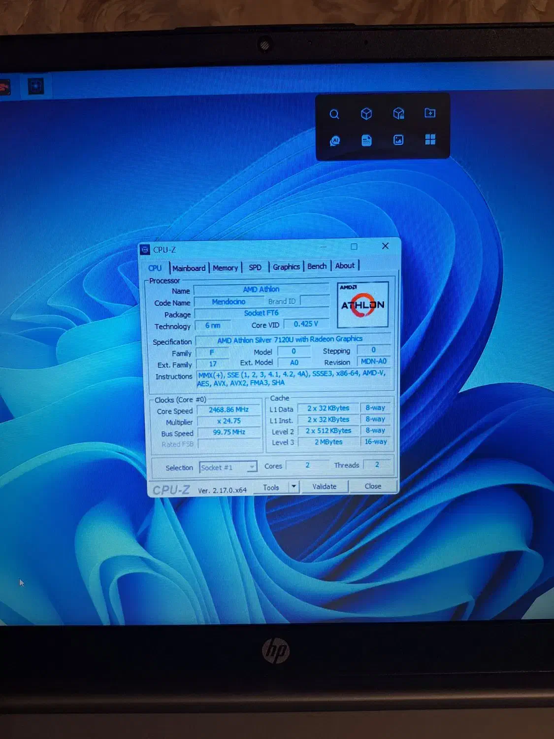Minimize the CPU-Z window
Screen dimensions: 554x739
pyautogui.click(x=324, y=247)
